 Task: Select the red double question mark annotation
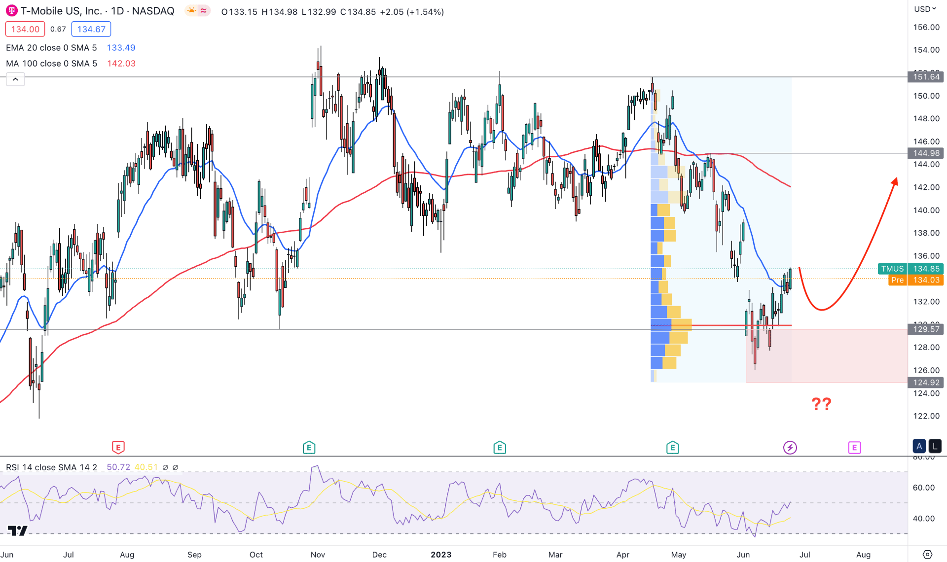(821, 404)
